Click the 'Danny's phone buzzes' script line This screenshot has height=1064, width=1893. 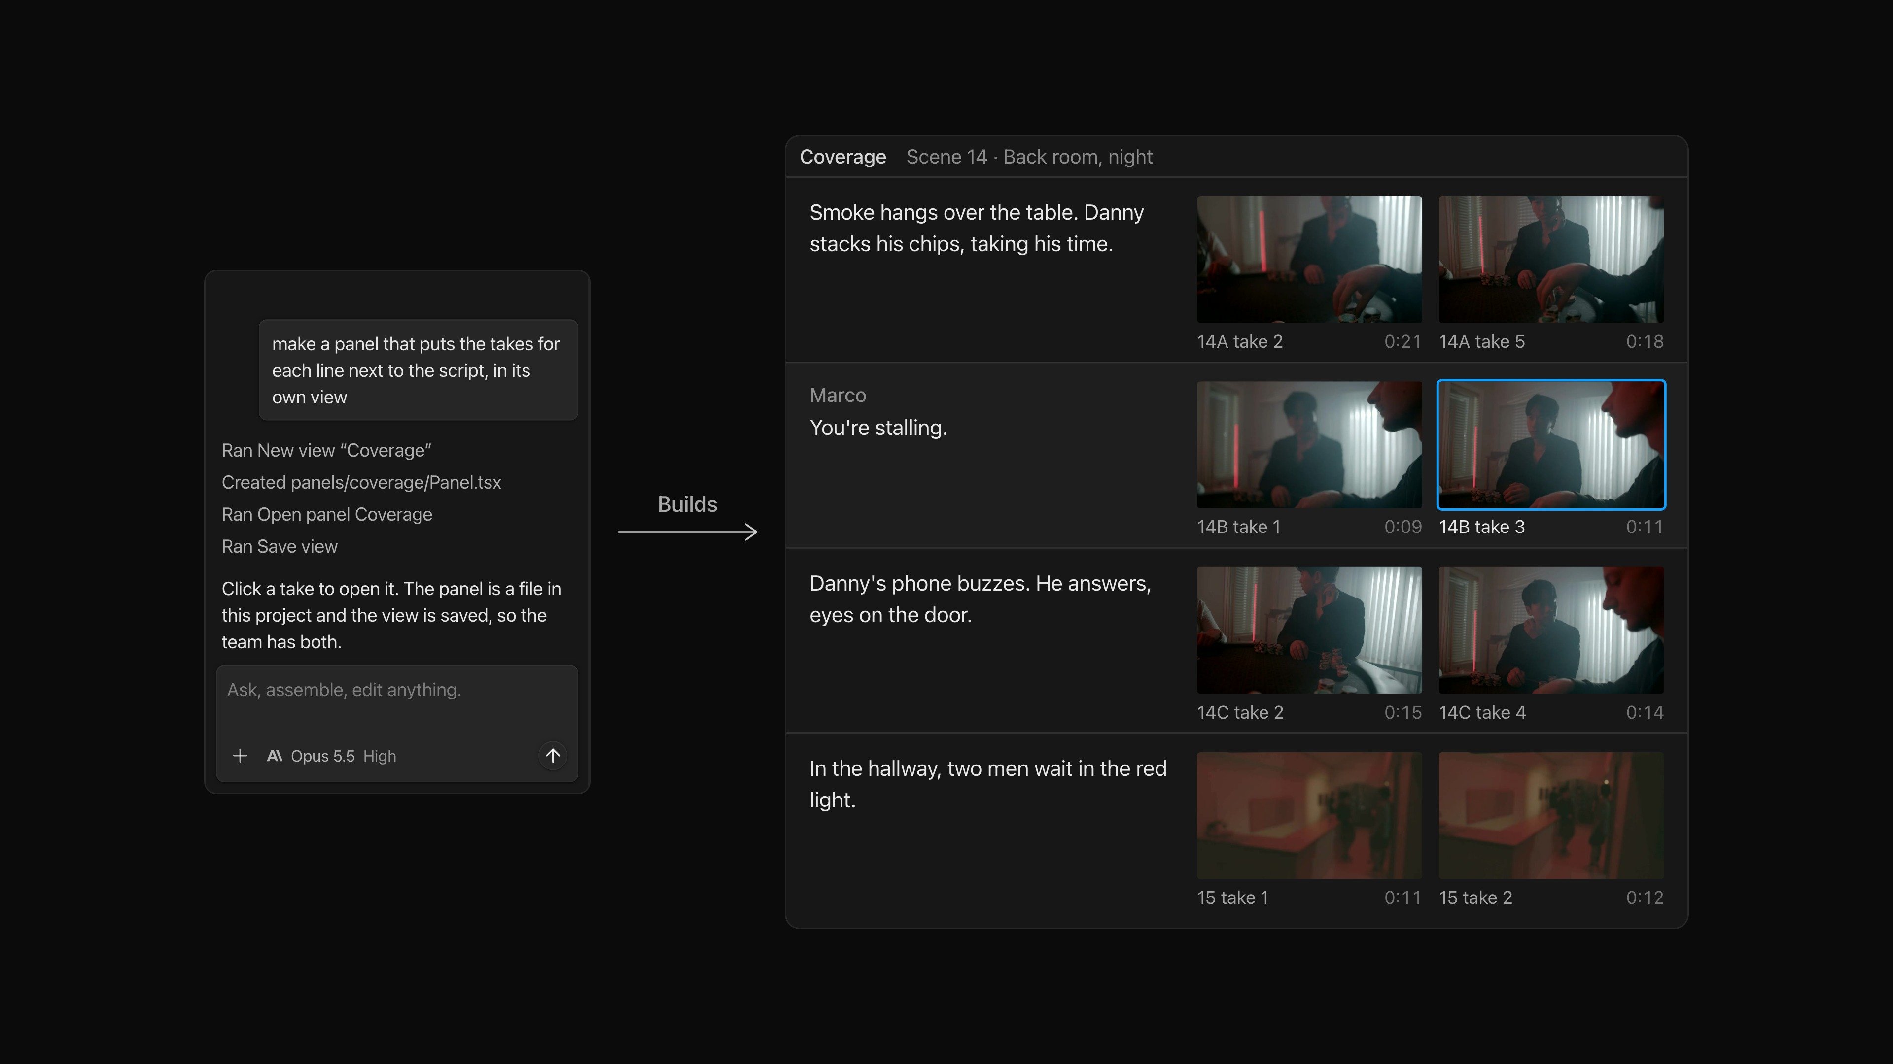981,598
